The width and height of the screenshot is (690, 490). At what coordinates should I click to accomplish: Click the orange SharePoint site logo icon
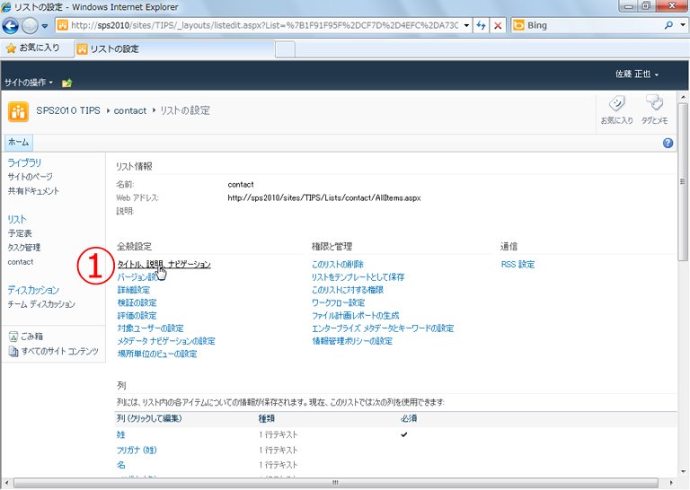tap(18, 111)
